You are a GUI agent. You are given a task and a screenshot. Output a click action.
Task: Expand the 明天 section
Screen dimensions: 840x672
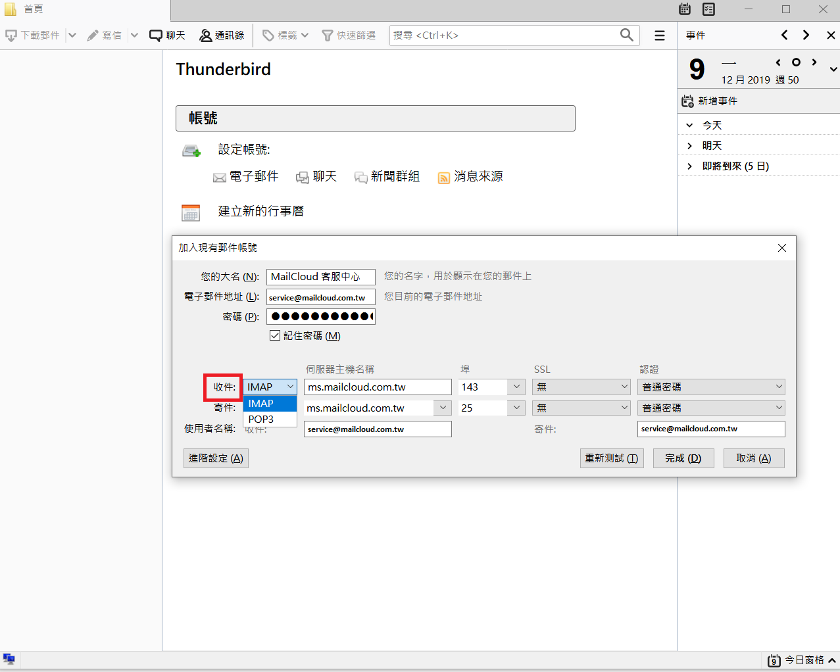(x=689, y=145)
